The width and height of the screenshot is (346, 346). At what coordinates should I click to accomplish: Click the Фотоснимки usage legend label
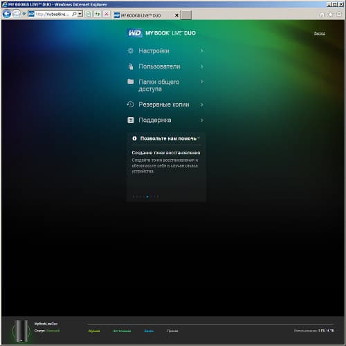(122, 331)
